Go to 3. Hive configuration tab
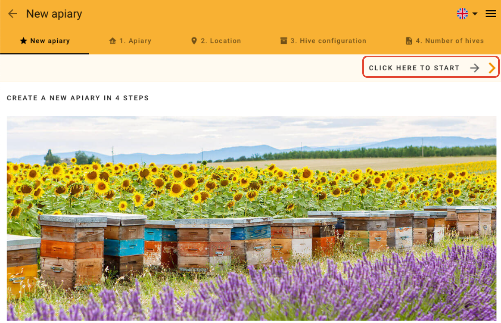 pos(329,41)
